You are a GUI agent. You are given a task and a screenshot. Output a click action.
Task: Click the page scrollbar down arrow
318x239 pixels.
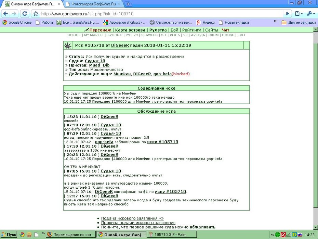pos(316,227)
